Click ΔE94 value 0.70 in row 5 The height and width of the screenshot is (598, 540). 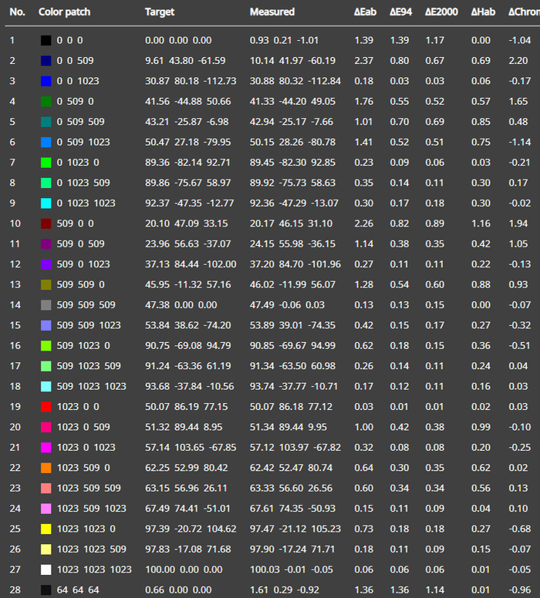[400, 122]
